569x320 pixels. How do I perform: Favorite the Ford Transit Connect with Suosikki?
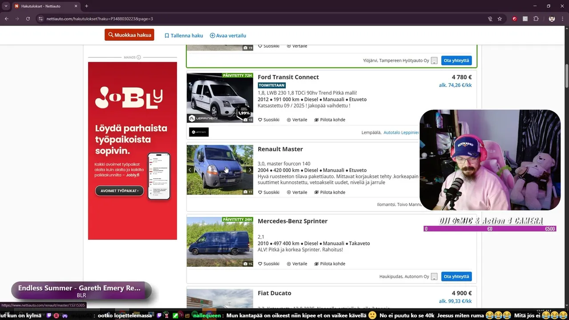click(x=268, y=120)
